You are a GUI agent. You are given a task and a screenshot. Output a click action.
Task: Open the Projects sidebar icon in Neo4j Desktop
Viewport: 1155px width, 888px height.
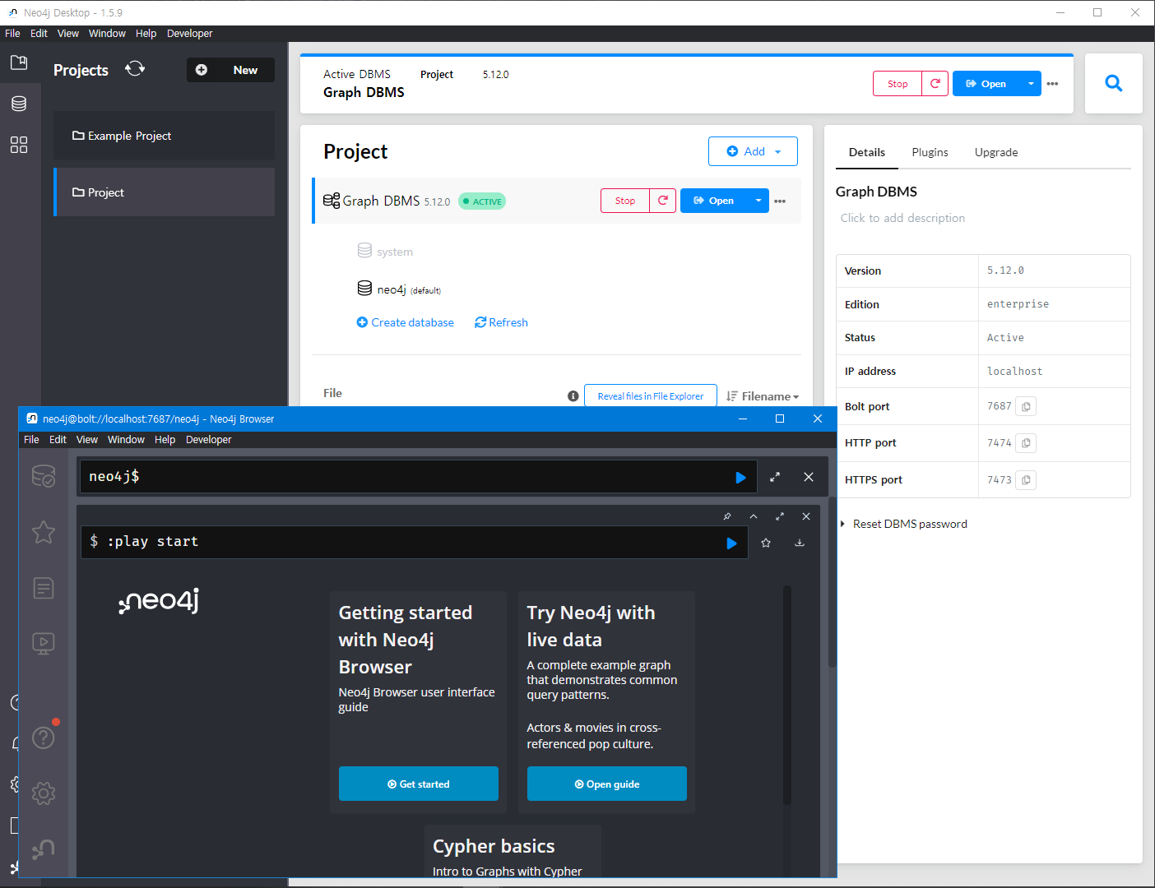(19, 62)
